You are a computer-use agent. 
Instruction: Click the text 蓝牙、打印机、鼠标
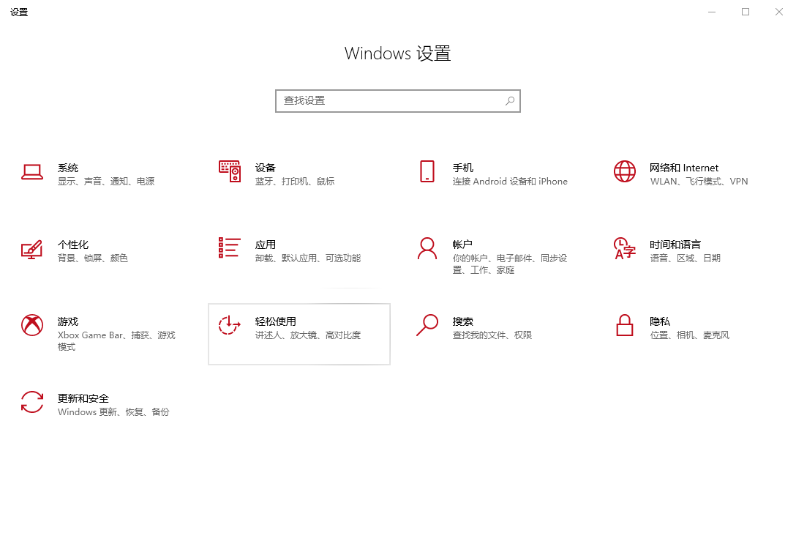tap(295, 182)
